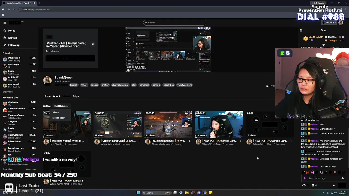This screenshot has width=349, height=196.
Task: Open the Windows Start menu
Action: 138,193
